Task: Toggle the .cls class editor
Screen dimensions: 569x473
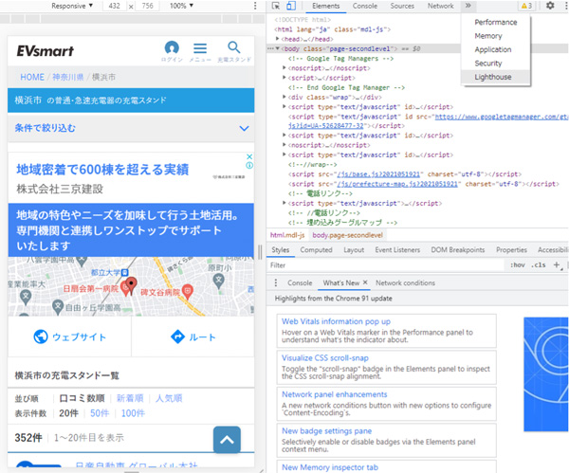Action: coord(539,265)
